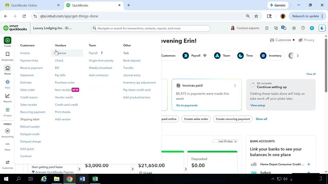This screenshot has height=184, width=328.
Task: Open Excel from the taskbar
Action: click(x=95, y=179)
